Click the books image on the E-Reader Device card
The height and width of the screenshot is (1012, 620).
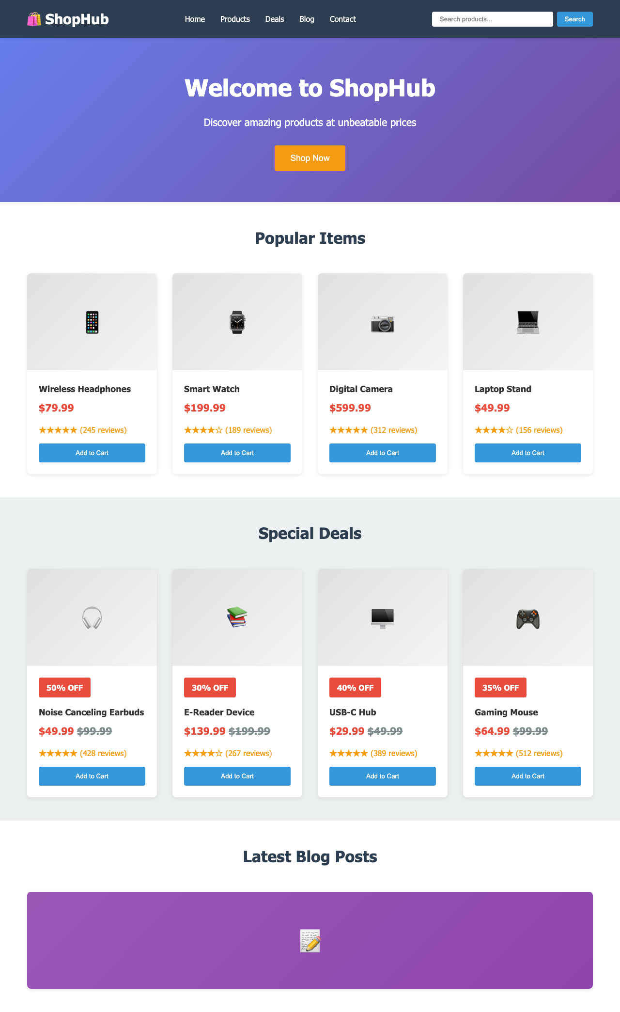237,617
